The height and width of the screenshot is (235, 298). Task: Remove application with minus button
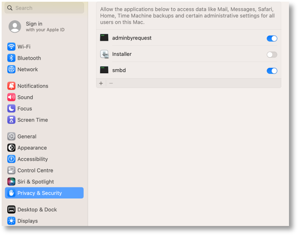(x=111, y=83)
